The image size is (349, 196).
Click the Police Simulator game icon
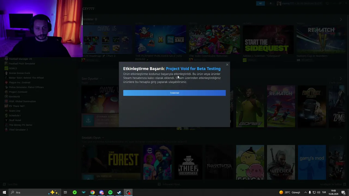tap(6, 87)
